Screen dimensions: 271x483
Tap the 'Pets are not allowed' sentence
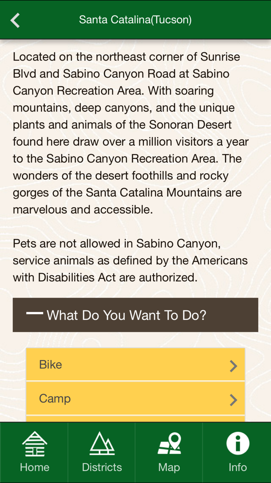(117, 244)
